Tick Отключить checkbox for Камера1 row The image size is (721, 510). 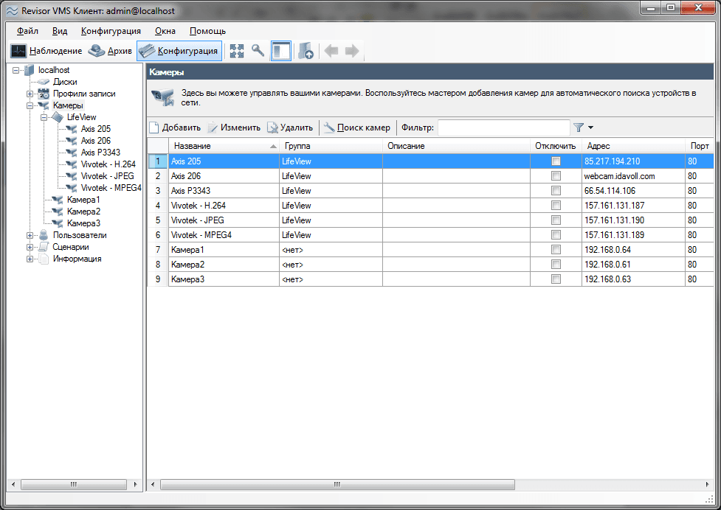(x=556, y=249)
